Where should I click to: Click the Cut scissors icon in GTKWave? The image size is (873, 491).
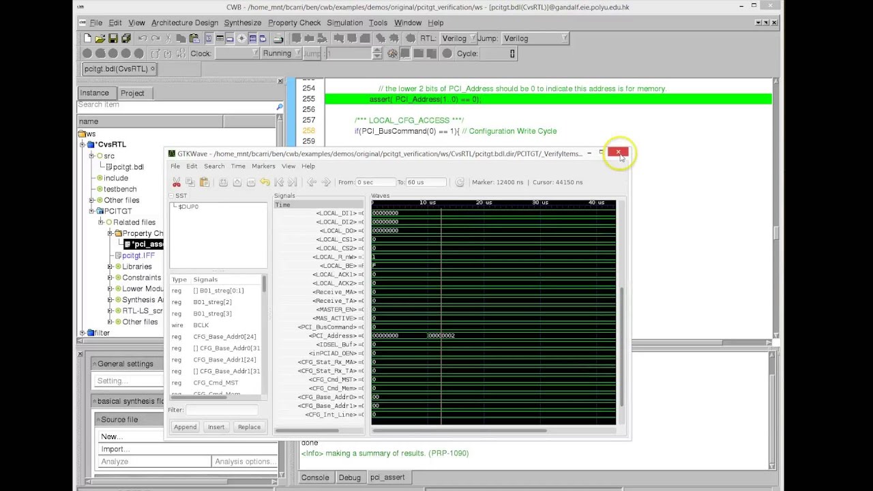pyautogui.click(x=177, y=182)
